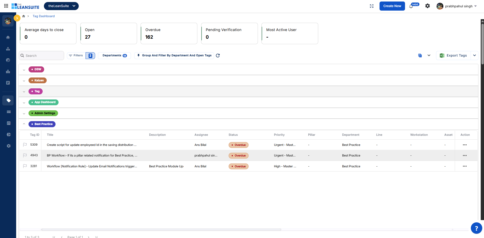Open the apps grid launcher icon
The height and width of the screenshot is (238, 484).
[x=6, y=6]
